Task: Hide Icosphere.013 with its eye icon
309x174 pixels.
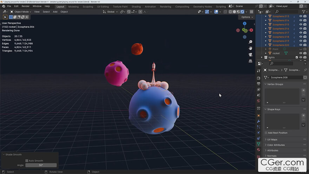Action: (x=301, y=16)
